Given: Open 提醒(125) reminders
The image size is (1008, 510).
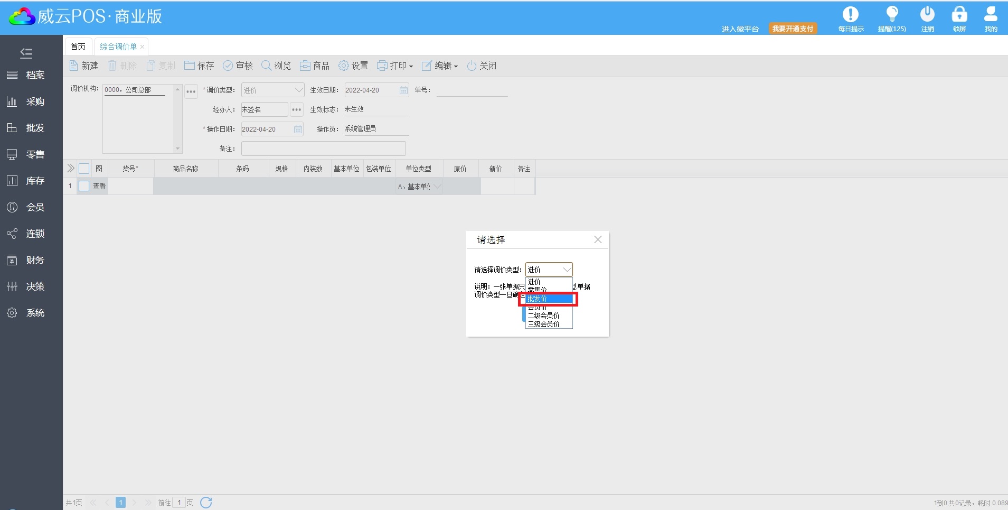Looking at the screenshot, I should coord(892,19).
